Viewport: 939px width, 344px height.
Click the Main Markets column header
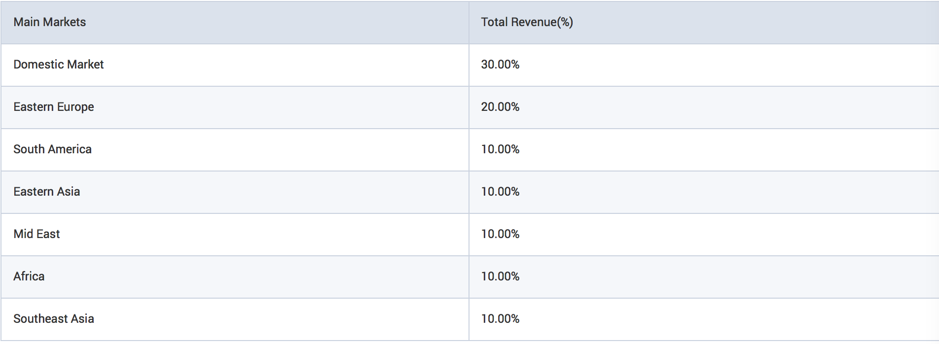pyautogui.click(x=50, y=22)
